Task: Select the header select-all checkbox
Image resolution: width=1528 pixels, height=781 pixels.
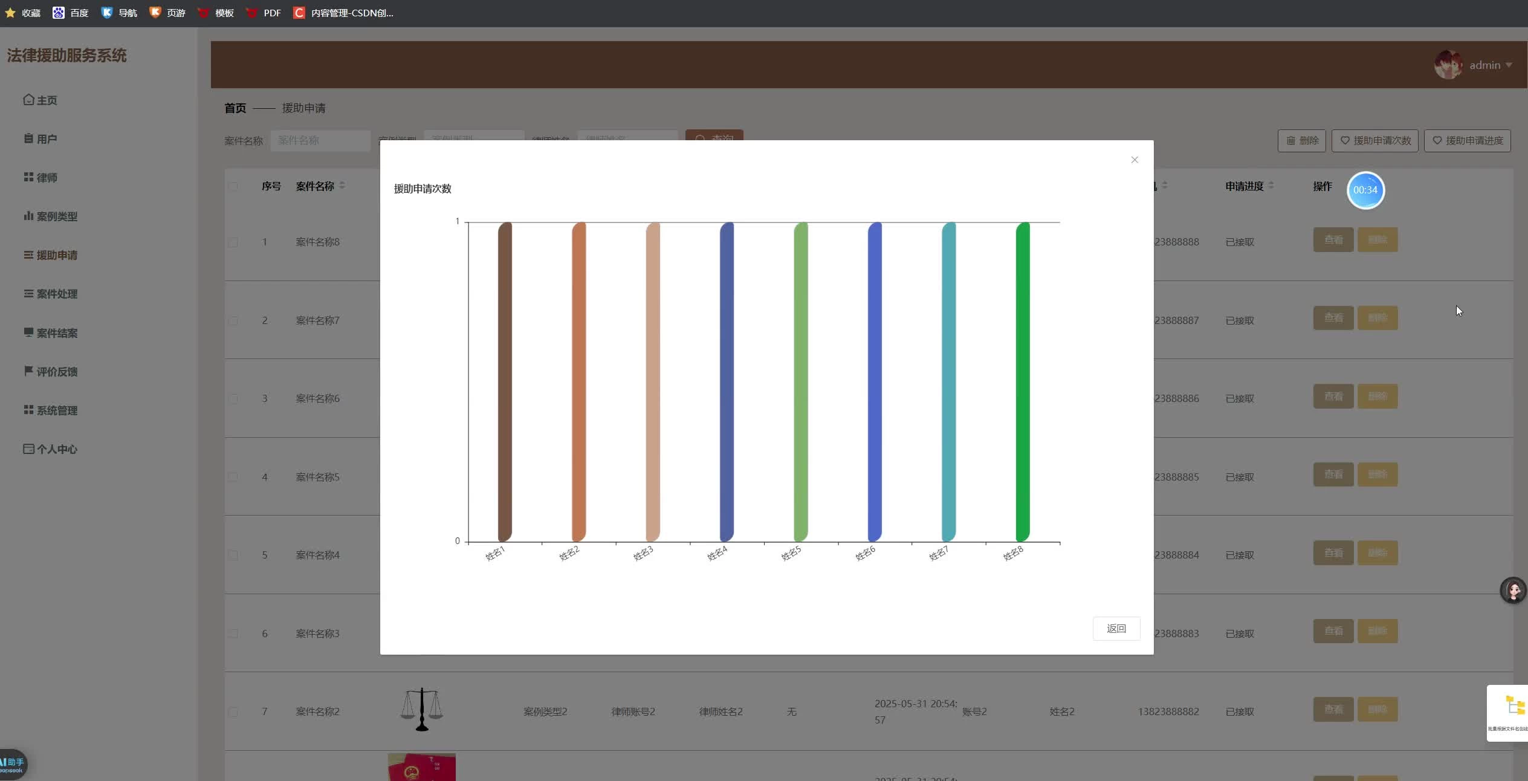Action: click(233, 186)
